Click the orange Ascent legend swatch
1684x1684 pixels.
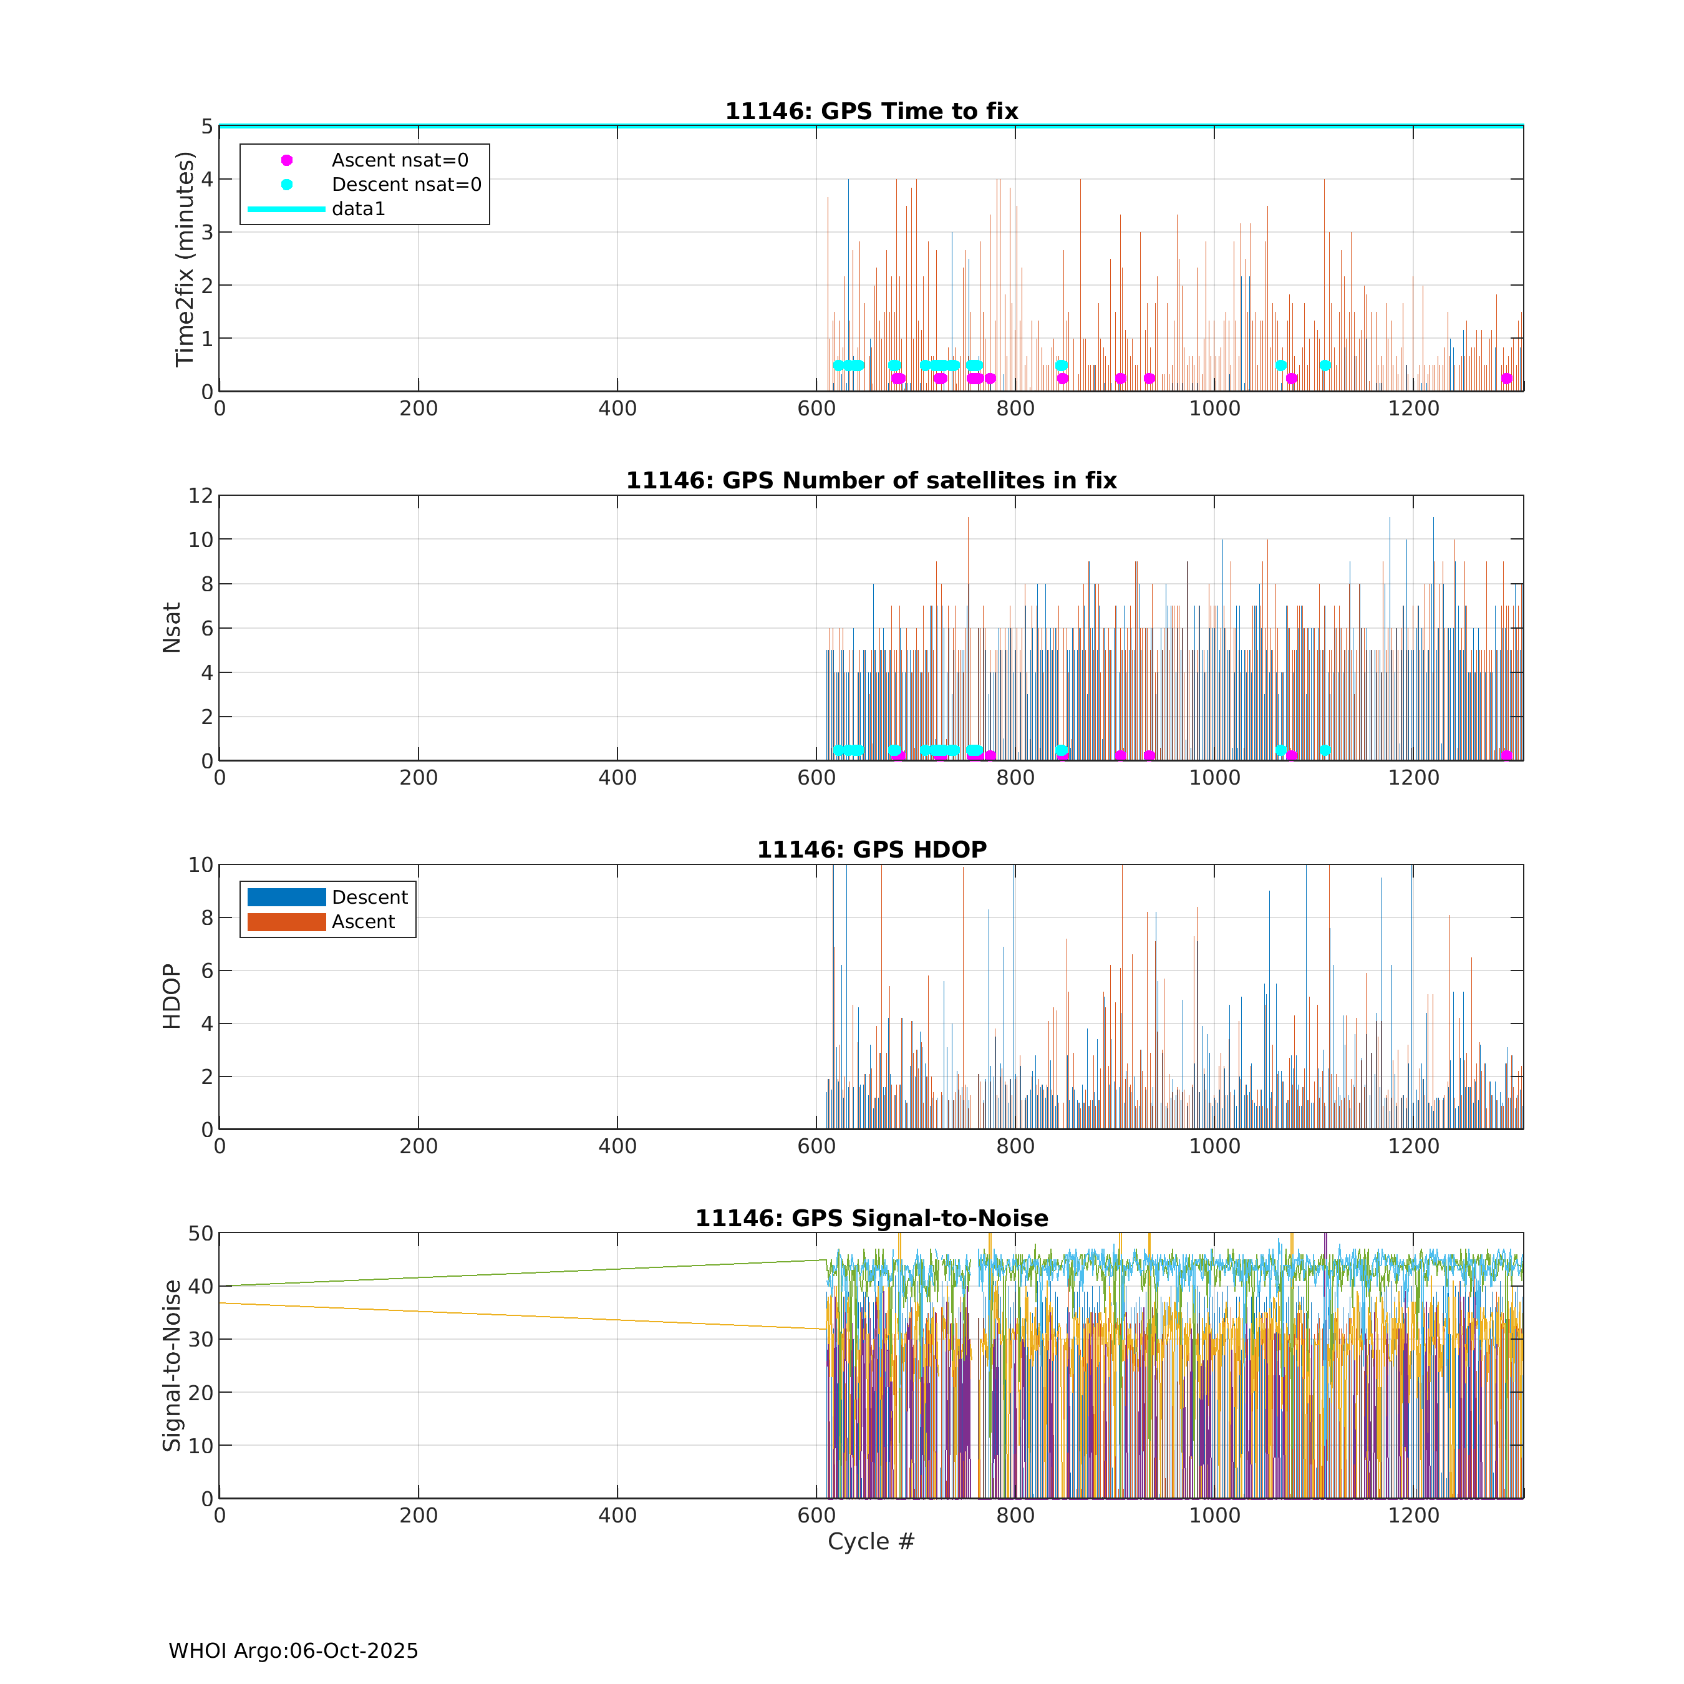287,922
